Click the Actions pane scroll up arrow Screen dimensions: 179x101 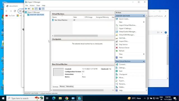pos(146,15)
